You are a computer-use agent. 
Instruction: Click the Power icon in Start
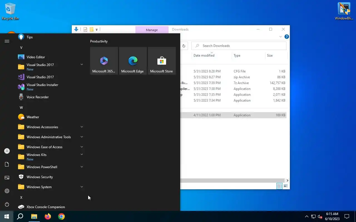pos(7,204)
